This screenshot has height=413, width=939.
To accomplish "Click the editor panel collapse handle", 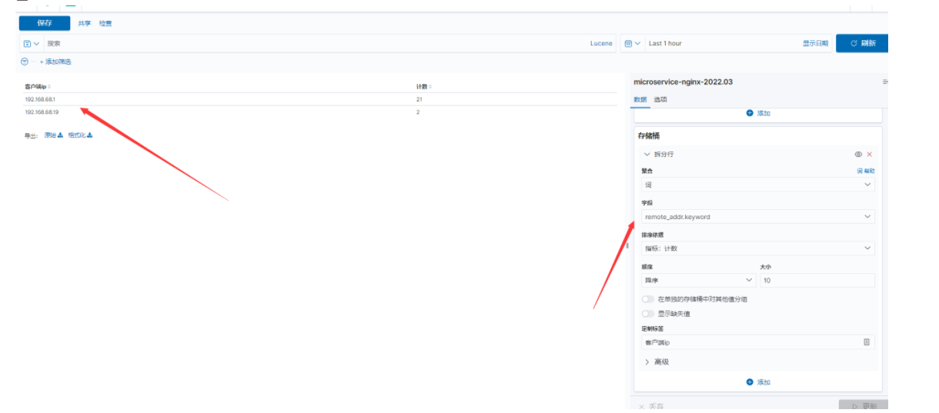I will [x=627, y=246].
